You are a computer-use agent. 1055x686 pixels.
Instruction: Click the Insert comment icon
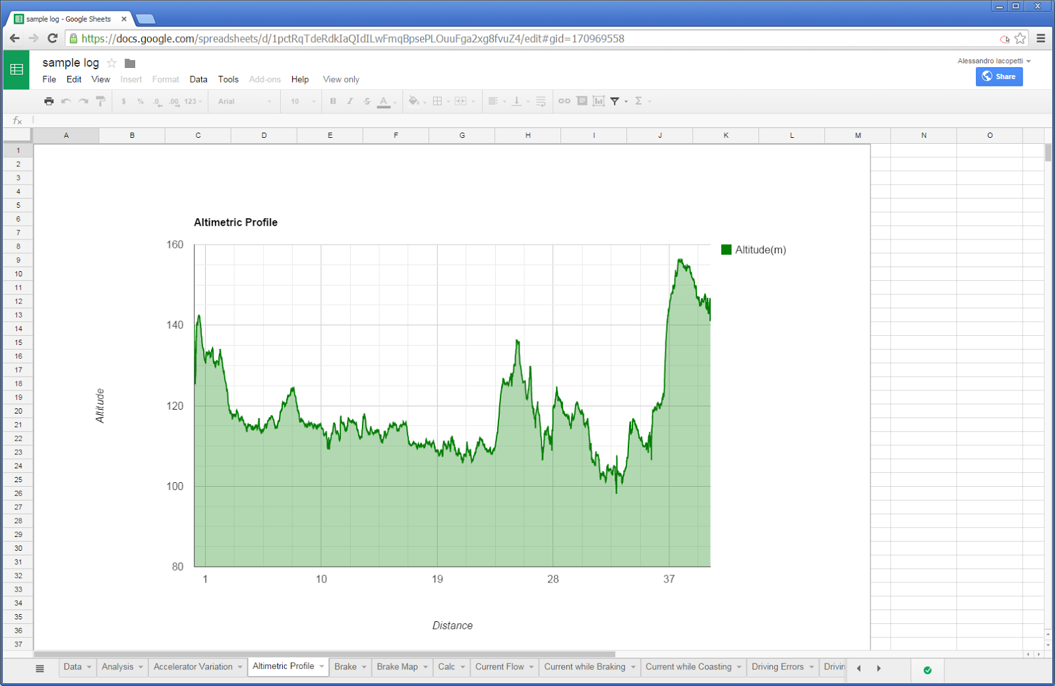coord(582,101)
